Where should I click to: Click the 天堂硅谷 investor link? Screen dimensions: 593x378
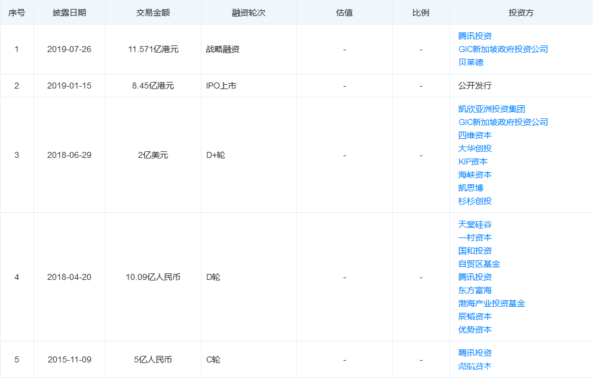coord(475,224)
